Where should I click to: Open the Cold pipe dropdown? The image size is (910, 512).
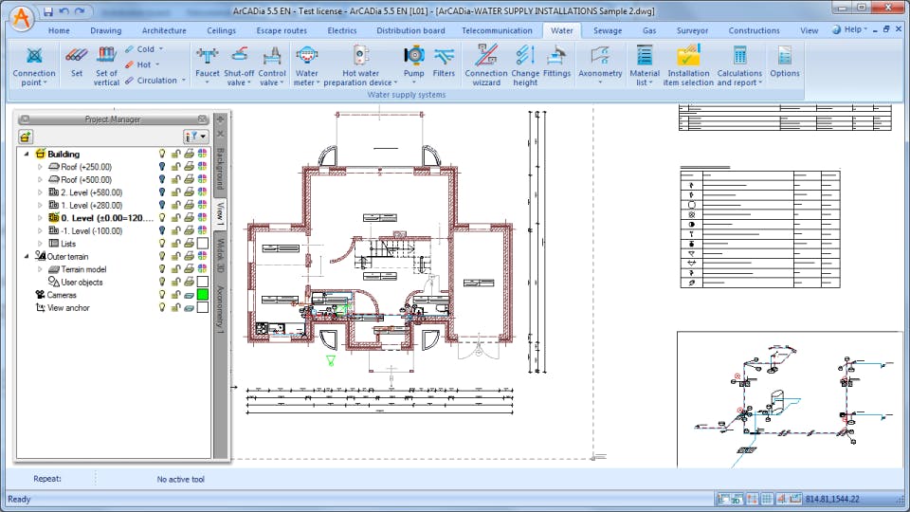point(161,49)
